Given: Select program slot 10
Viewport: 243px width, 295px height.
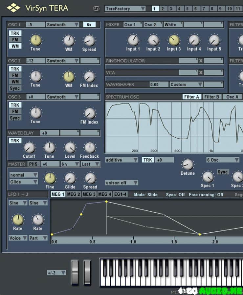Looking at the screenshot, I should click(x=230, y=9).
